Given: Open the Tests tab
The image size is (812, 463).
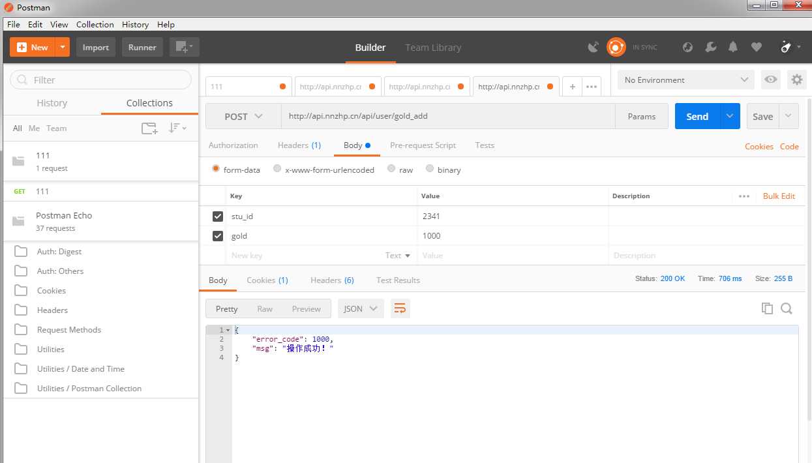Looking at the screenshot, I should pyautogui.click(x=485, y=145).
